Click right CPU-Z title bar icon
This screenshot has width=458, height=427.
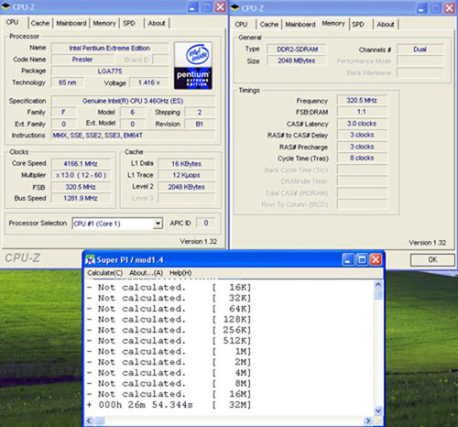click(x=234, y=8)
